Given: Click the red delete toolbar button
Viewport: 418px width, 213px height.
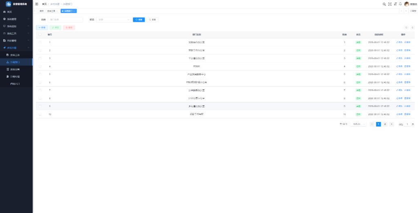Looking at the screenshot, I should coord(69,27).
